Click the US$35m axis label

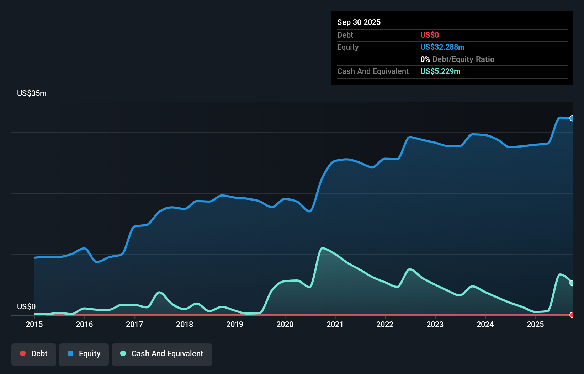(x=31, y=93)
